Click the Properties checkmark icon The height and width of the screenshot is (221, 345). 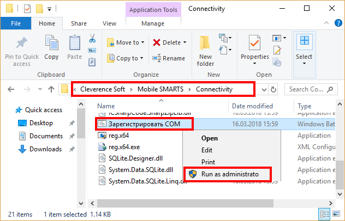(x=254, y=43)
